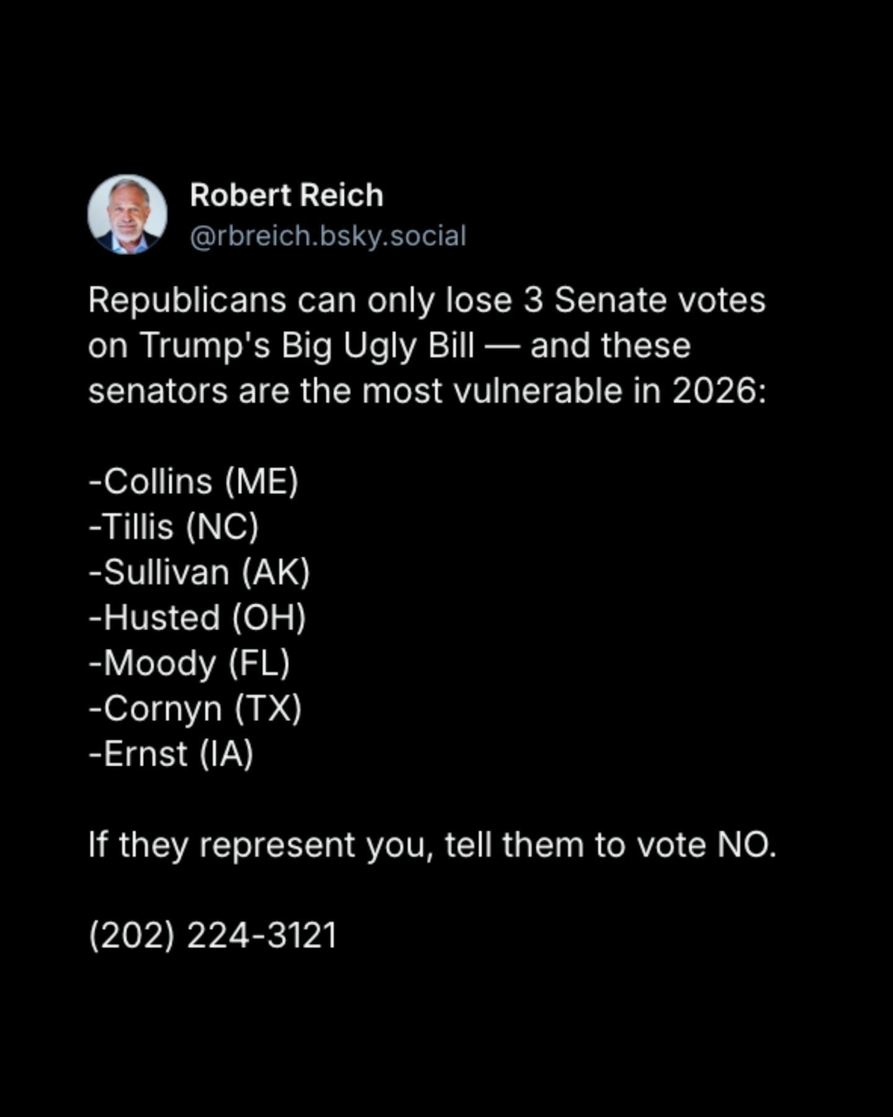The width and height of the screenshot is (893, 1117).
Task: Select the Cornyn (TX) list entry
Action: pyautogui.click(x=195, y=709)
